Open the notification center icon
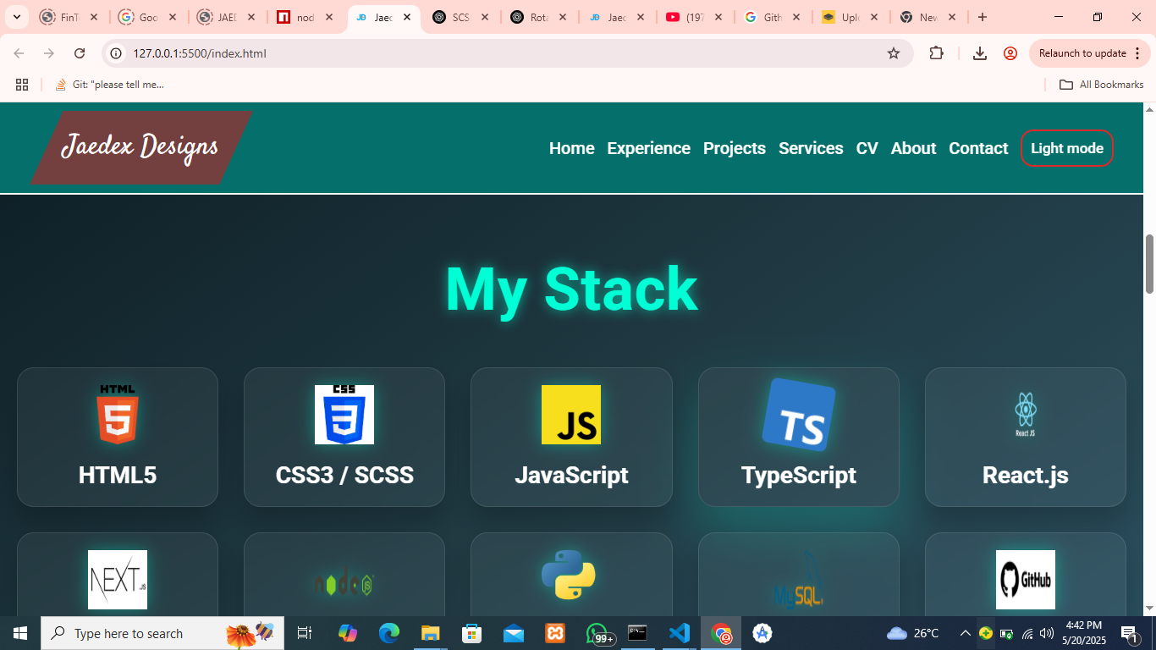 pyautogui.click(x=1130, y=633)
